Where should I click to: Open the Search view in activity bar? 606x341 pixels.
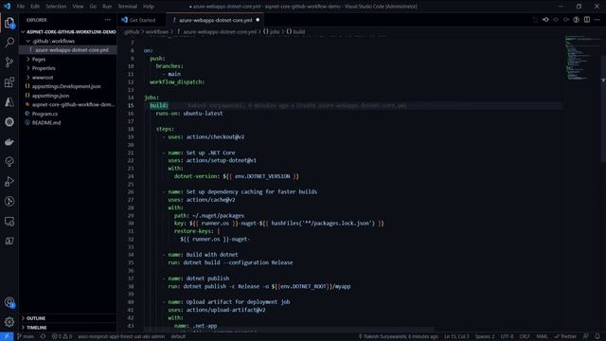point(9,42)
